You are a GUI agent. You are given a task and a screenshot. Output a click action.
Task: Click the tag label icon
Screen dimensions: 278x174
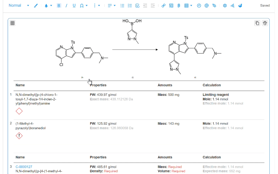click(214, 6)
